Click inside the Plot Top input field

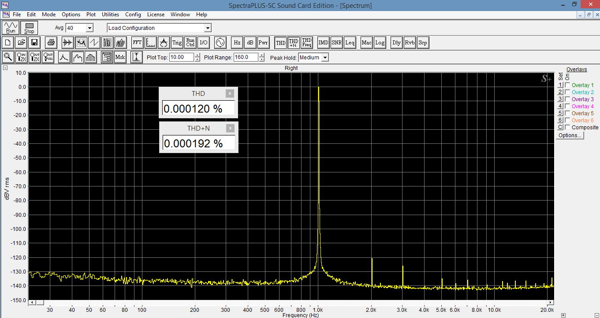(182, 57)
